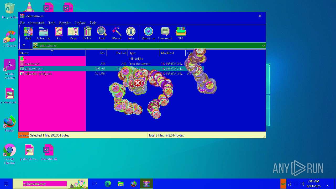Open the archive Comment tool

(x=165, y=33)
